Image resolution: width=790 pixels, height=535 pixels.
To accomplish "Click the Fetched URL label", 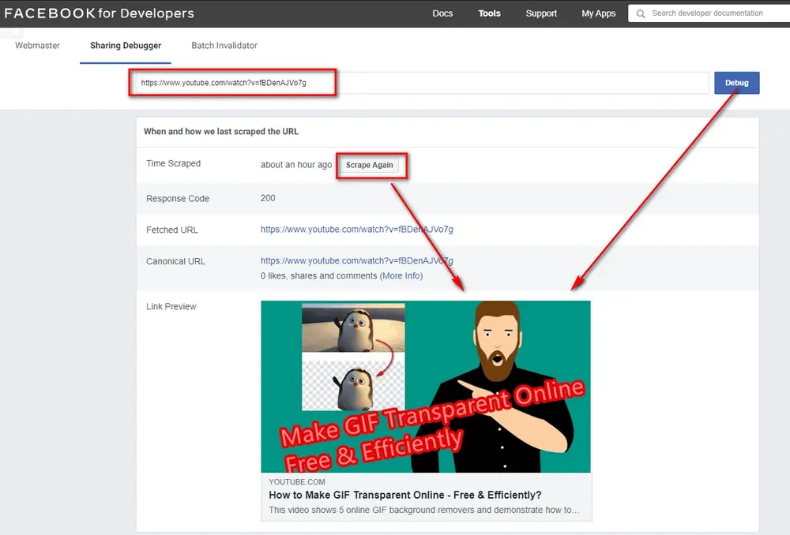I will 171,230.
